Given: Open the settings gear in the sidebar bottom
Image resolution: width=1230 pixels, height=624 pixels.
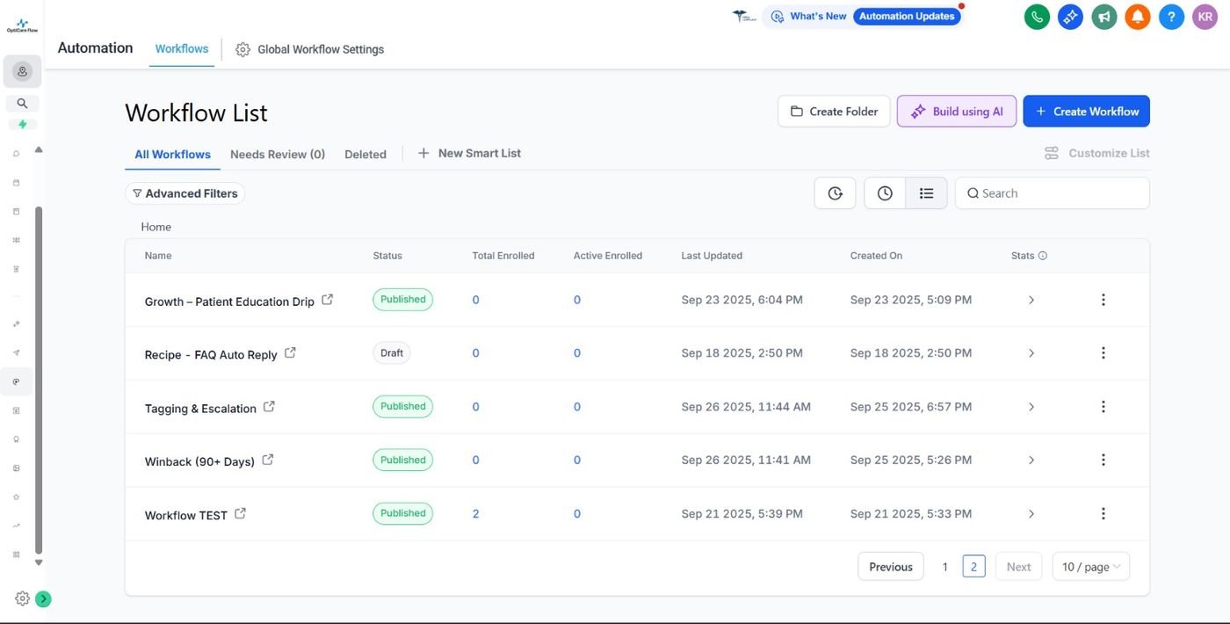Looking at the screenshot, I should [22, 599].
